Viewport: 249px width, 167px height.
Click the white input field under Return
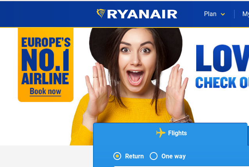[x=181, y=166]
